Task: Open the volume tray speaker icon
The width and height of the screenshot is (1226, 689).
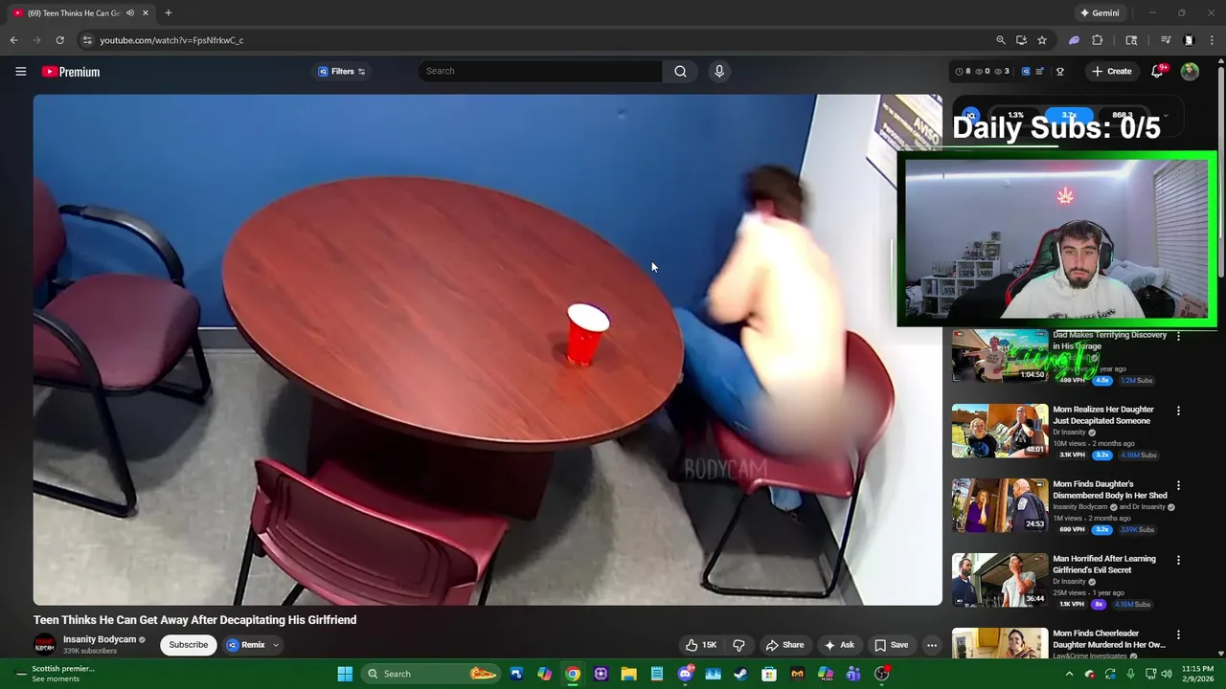Action: click(x=1168, y=674)
